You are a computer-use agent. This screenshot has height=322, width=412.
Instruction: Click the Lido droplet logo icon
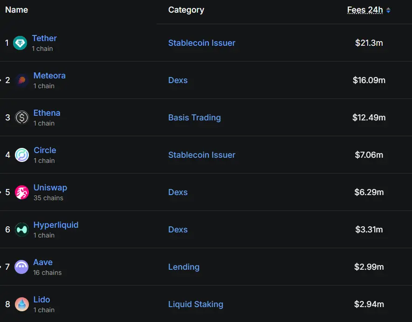point(22,304)
